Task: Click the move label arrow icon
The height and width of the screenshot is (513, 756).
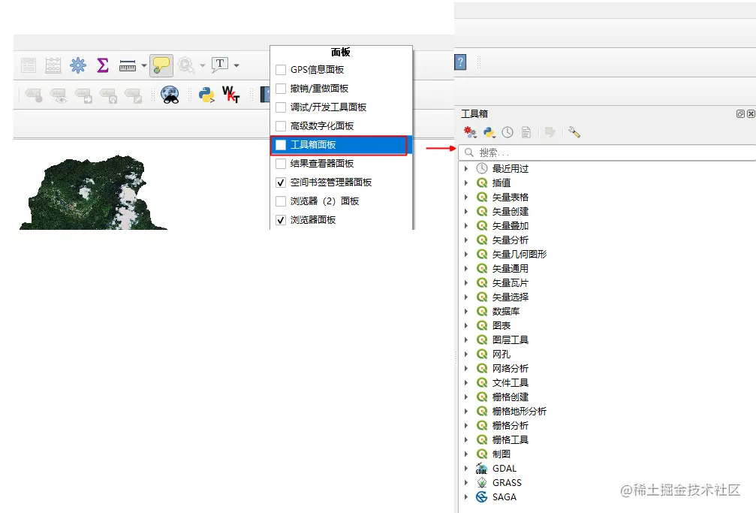Action: click(x=84, y=95)
